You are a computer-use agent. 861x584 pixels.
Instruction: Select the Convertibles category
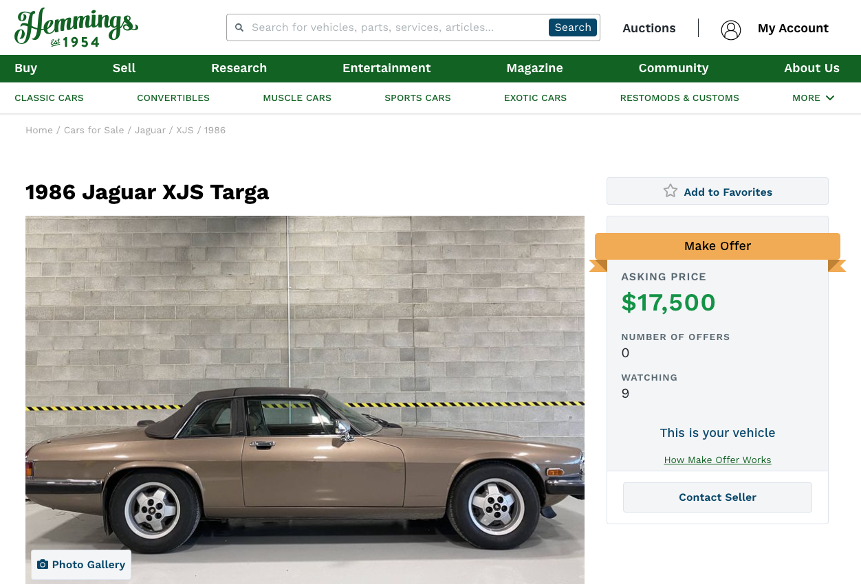(x=173, y=98)
